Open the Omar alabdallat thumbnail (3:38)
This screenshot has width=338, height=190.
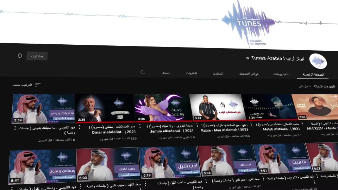pos(105,108)
